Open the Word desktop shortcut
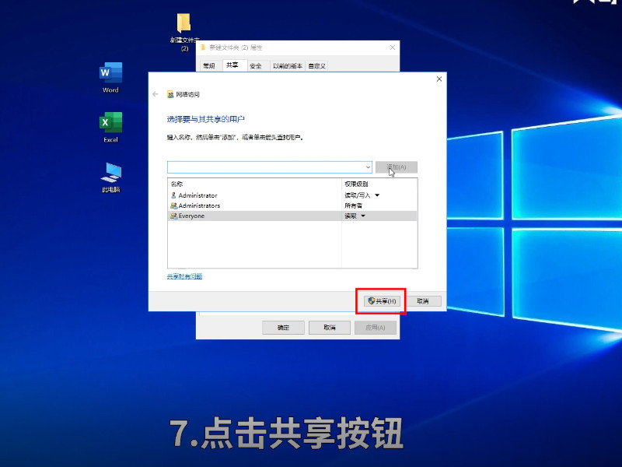This screenshot has width=622, height=467. point(110,77)
